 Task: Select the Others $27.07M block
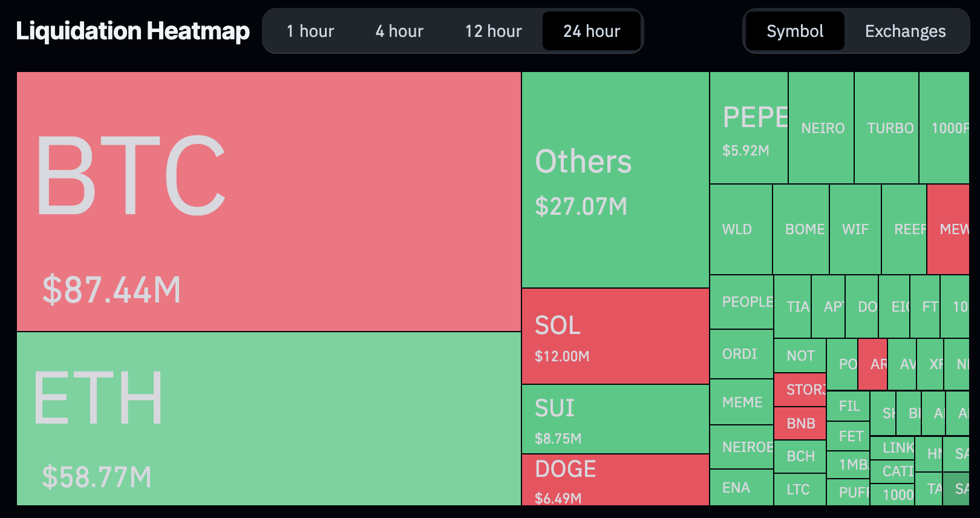point(615,180)
